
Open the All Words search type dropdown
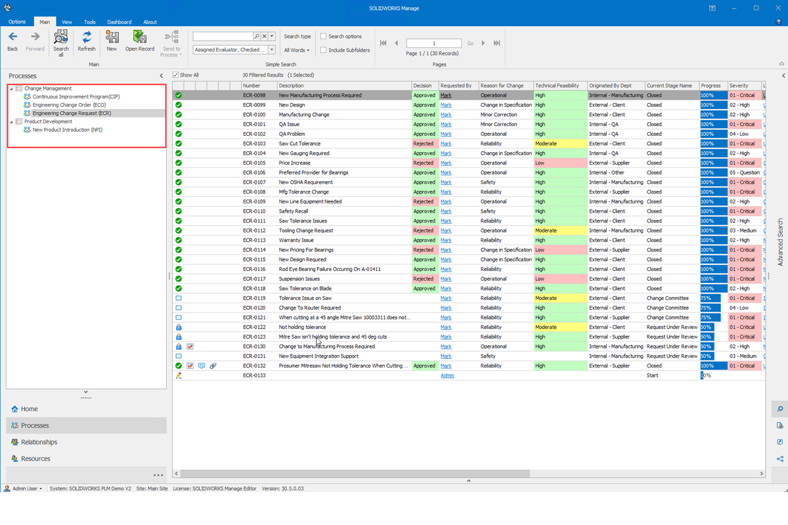click(296, 51)
